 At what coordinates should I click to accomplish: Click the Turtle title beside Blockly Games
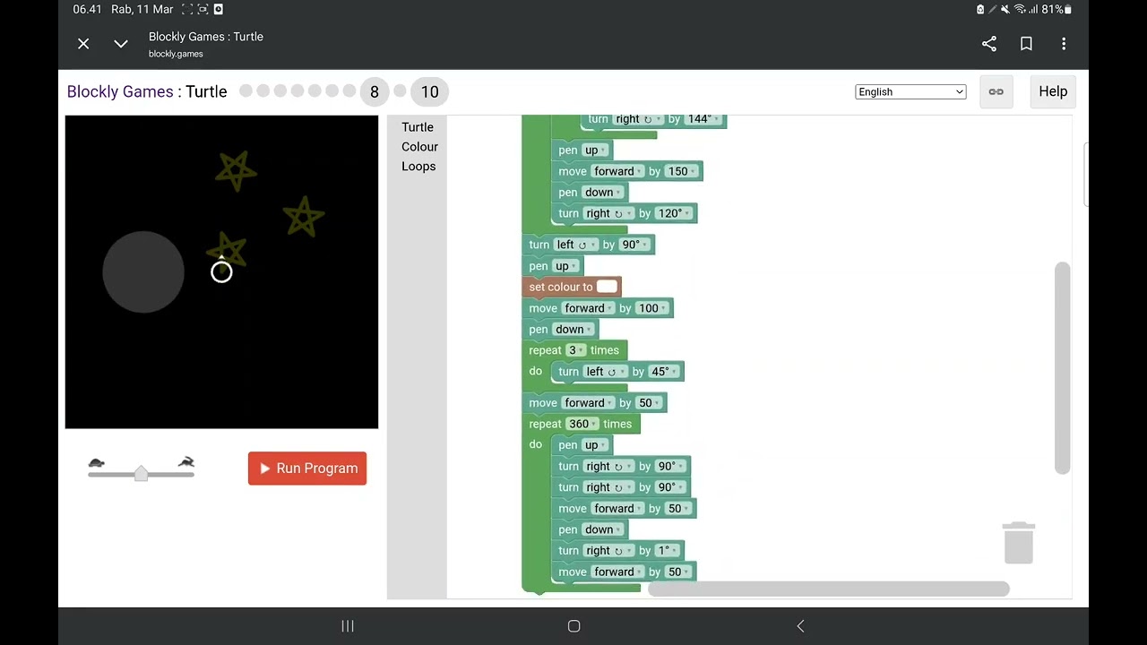206,91
